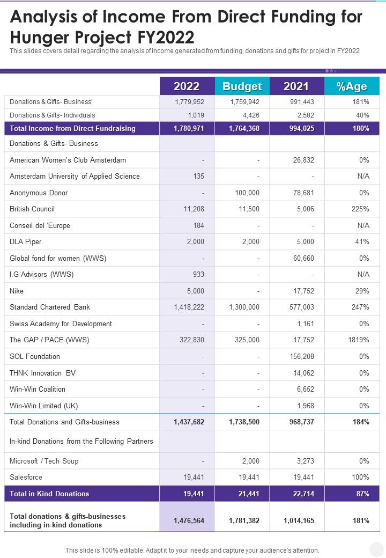Click the 1,161 value for Swiss Academy

click(x=306, y=324)
